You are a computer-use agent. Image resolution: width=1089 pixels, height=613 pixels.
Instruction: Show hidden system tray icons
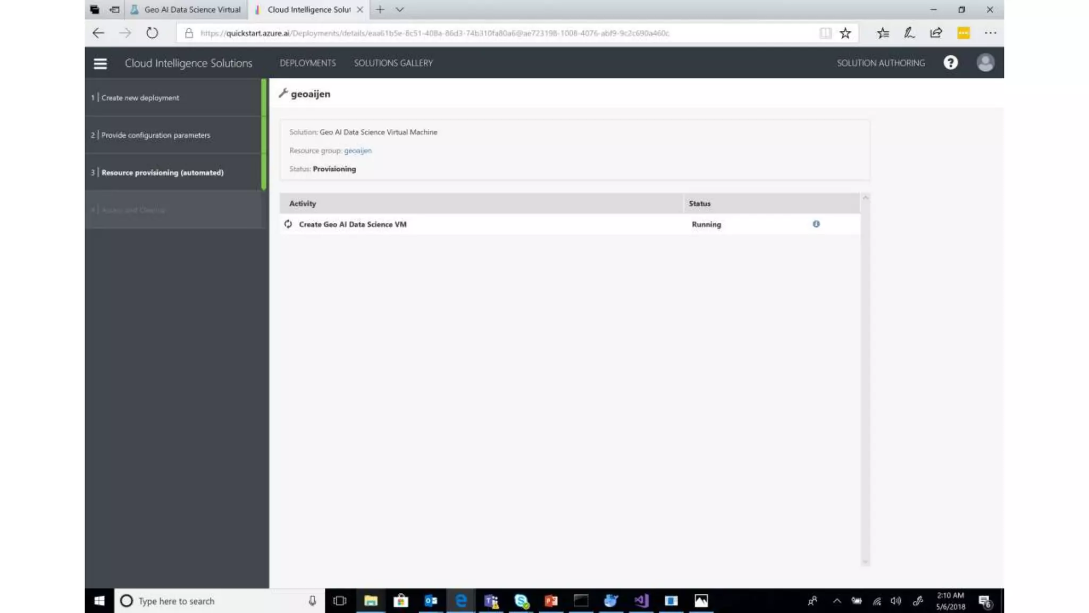[x=836, y=601]
